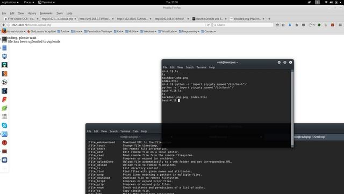Switch to the Free Online OCR tab
This screenshot has width=344, height=194.
pos(21,19)
